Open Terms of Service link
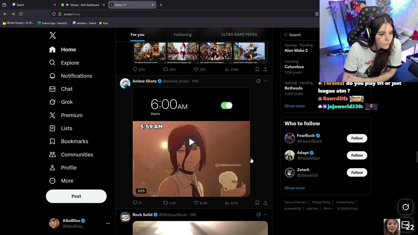Viewport: 418px width, 235px height. (x=295, y=202)
